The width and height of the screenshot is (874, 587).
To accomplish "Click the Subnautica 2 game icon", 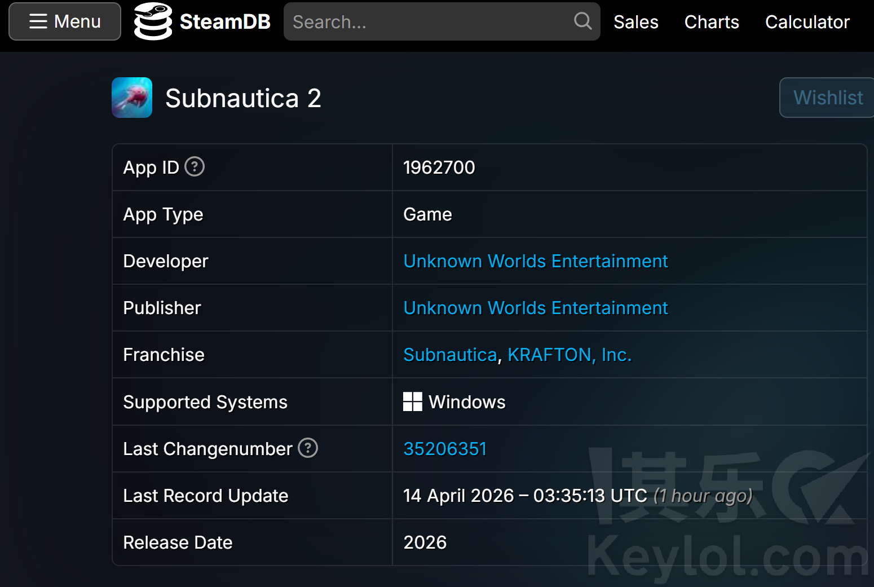I will (132, 98).
